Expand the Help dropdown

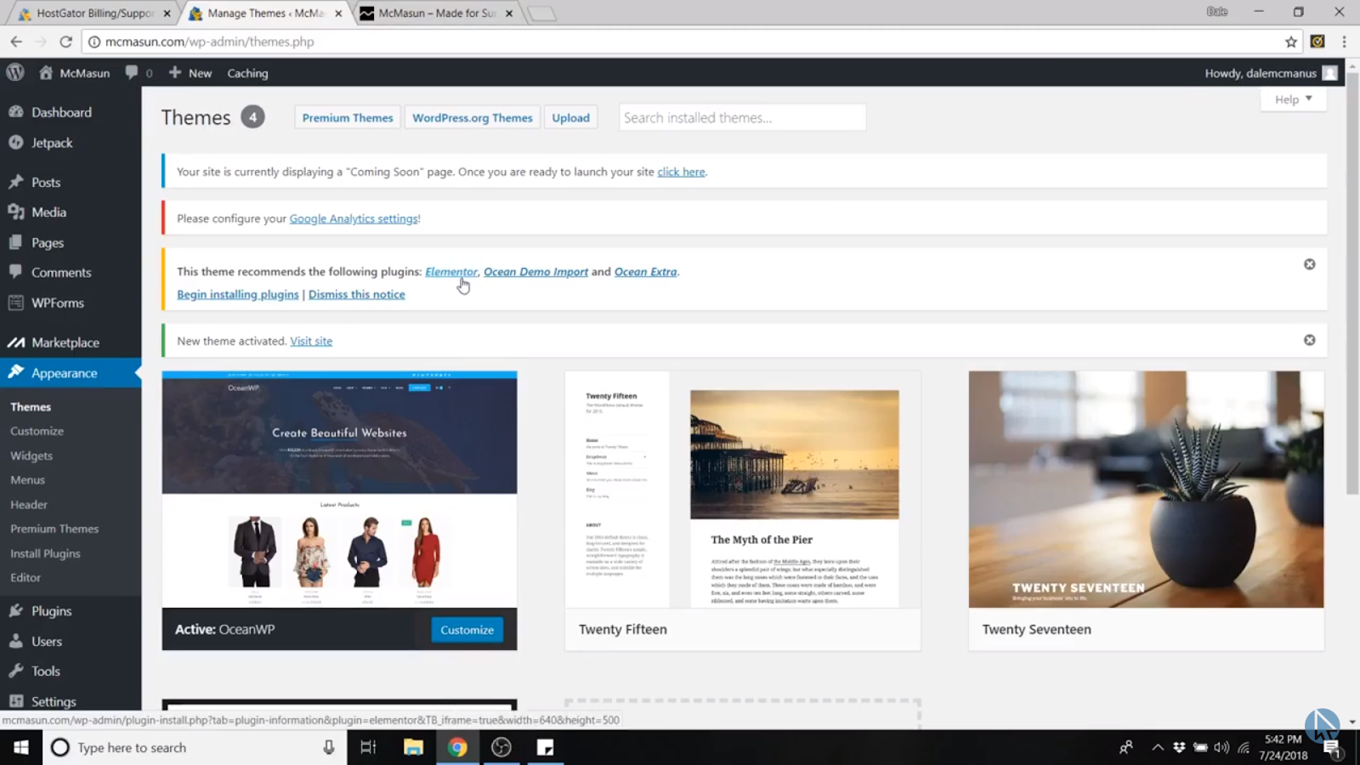pos(1293,99)
